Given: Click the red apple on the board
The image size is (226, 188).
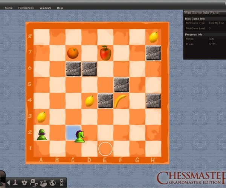Looking at the screenshot, I should coord(105,53).
